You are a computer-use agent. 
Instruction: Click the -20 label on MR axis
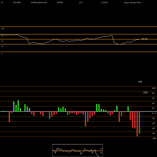pos(153,118)
